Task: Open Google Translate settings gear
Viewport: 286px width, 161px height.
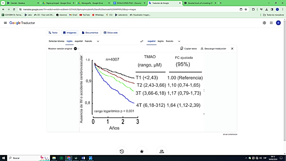Action: (x=264, y=23)
